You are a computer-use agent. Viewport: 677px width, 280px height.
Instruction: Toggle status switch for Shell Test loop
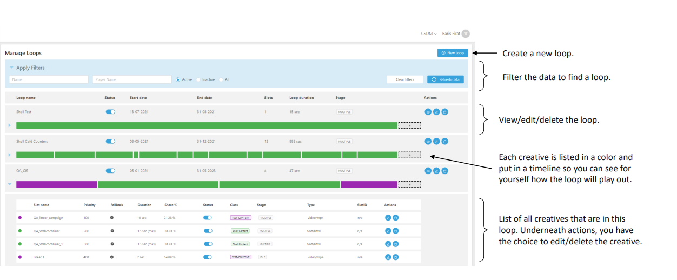coord(110,112)
